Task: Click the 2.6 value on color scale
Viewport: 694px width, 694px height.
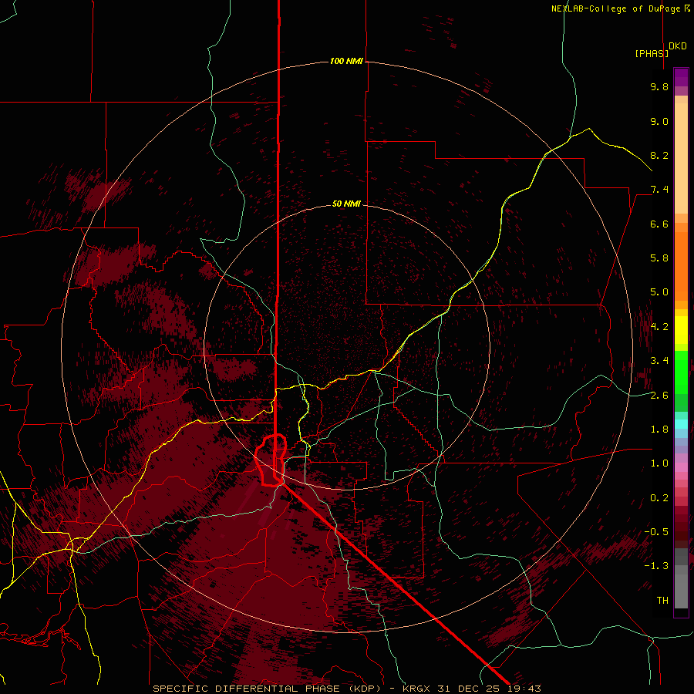Action: point(659,396)
